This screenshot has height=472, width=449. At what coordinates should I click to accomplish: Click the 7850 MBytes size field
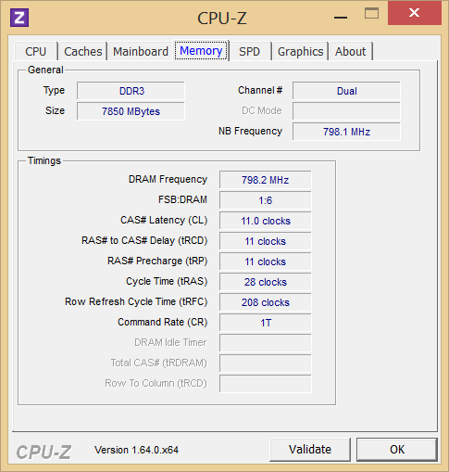(x=131, y=111)
